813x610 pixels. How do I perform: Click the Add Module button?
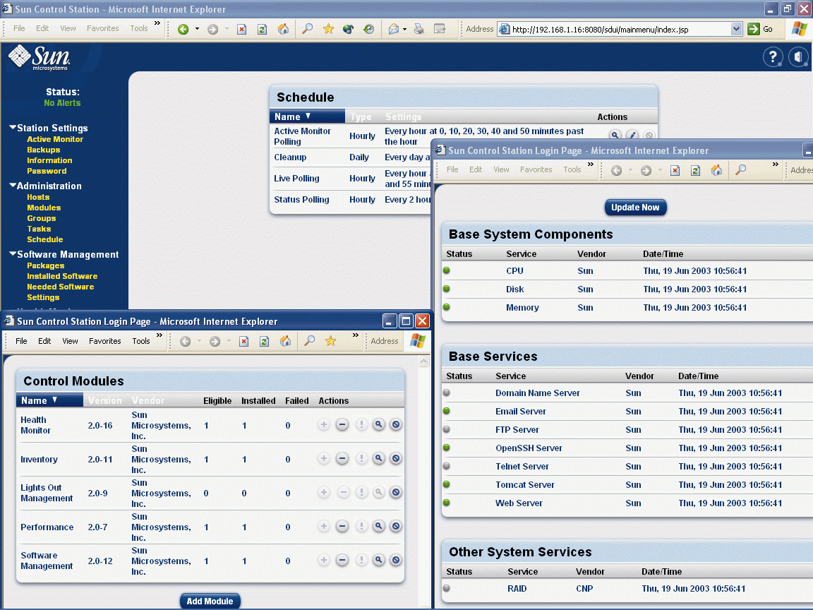coord(210,602)
